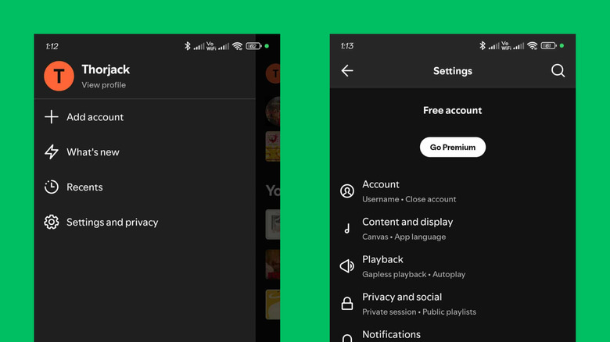This screenshot has width=610, height=342.
Task: Tap the Bluetooth status icon on the Settings phone
Action: tap(483, 46)
